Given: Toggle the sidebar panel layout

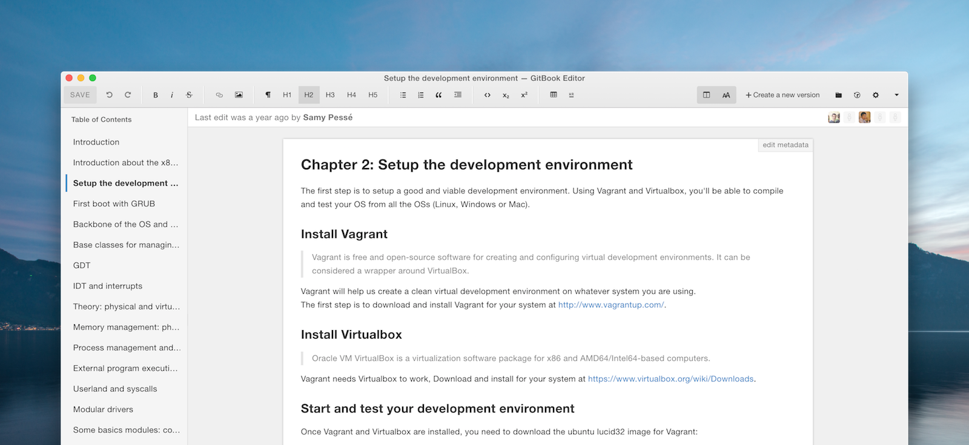Looking at the screenshot, I should pos(706,95).
